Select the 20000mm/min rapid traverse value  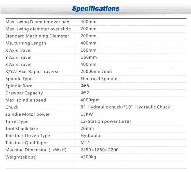[x=96, y=72]
